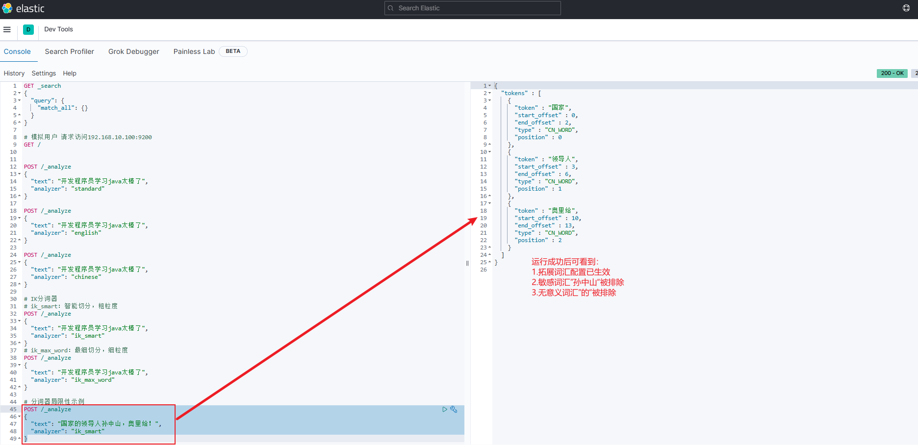Screen dimensions: 918x445
Task: Open the History menu
Action: (x=14, y=73)
